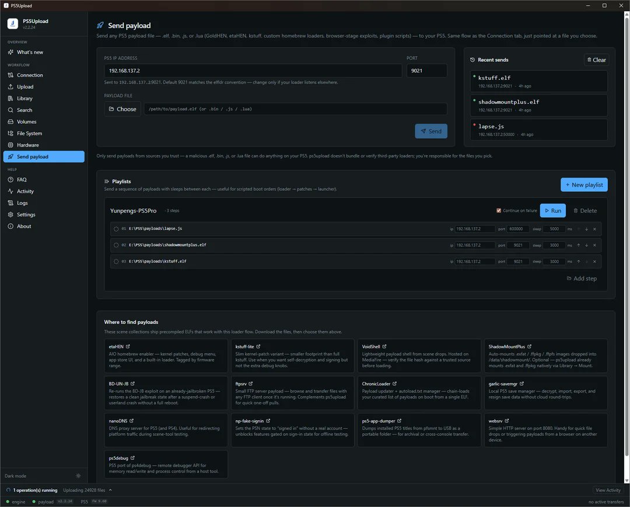
Task: Move shadowmountplus.elf step down
Action: coord(587,245)
